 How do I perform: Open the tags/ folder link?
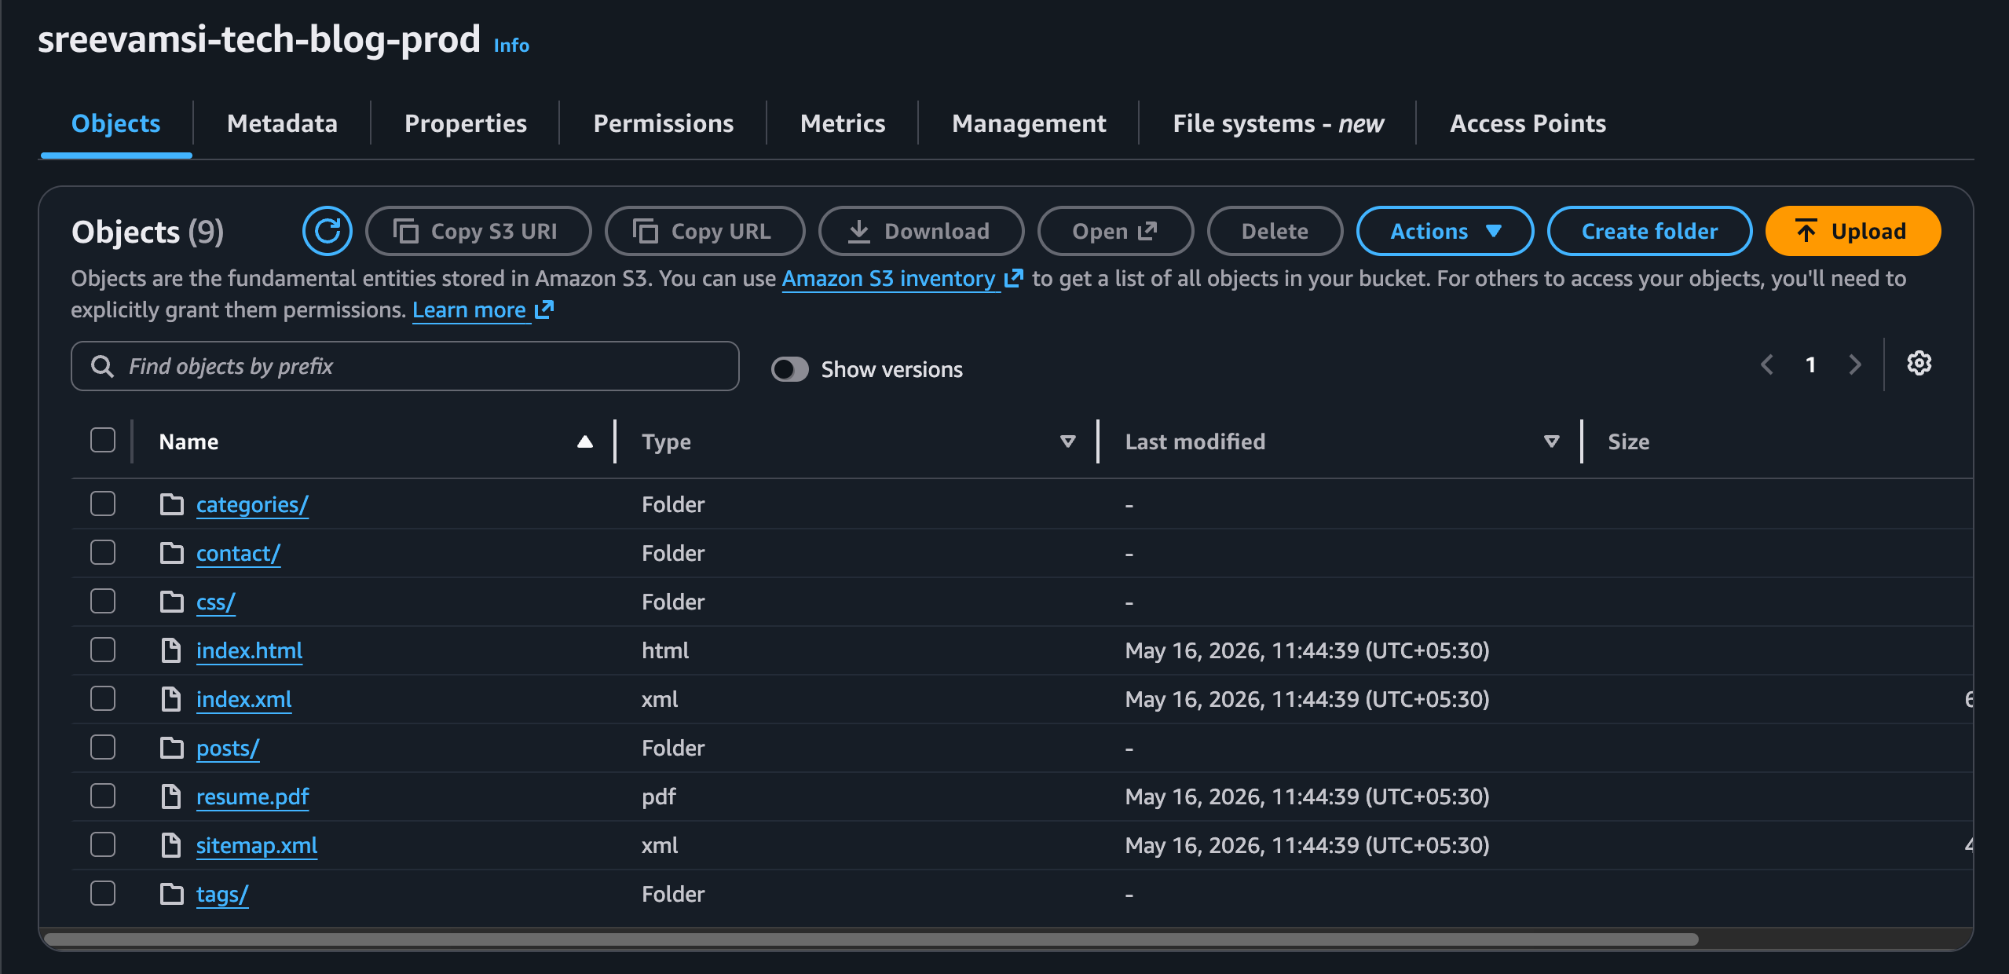[222, 894]
